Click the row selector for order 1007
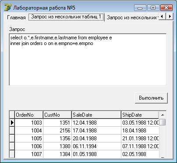 (12, 154)
